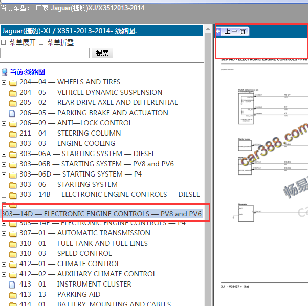The height and width of the screenshot is (306, 308).
Task: Select 211—04 STEERING COLUMN label
Action: [x=70, y=133]
